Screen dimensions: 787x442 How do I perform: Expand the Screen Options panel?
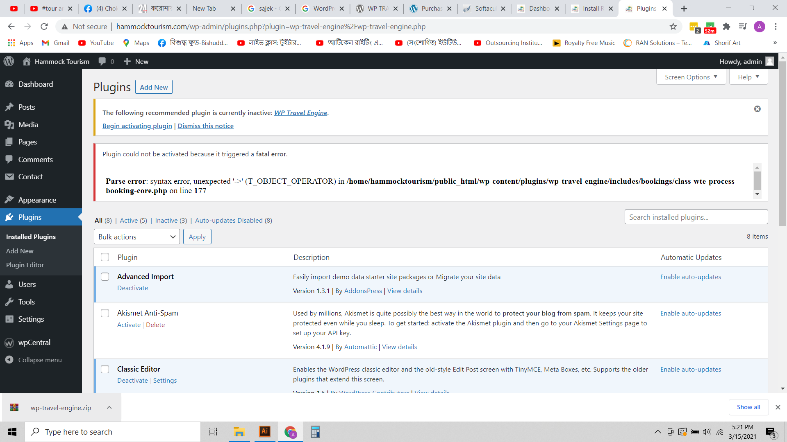click(691, 77)
